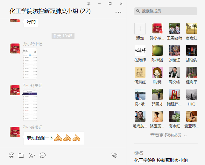This screenshot has width=205, height=165.
Task: Open the first image sent by 孙小玲书记
Action: pyautogui.click(x=30, y=64)
